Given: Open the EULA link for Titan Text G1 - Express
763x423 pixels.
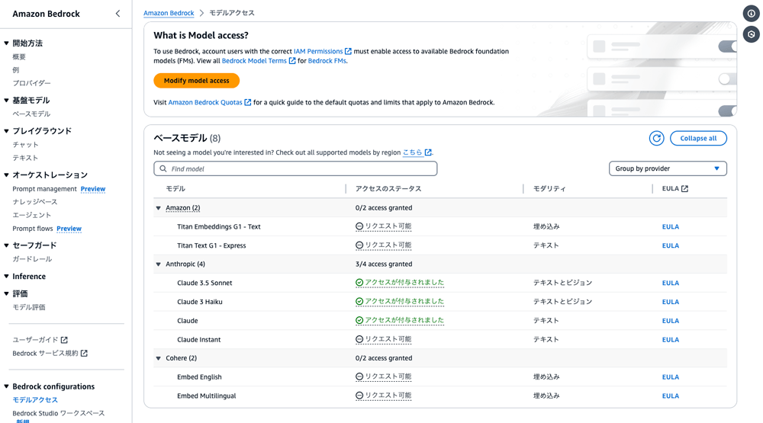Looking at the screenshot, I should click(671, 246).
